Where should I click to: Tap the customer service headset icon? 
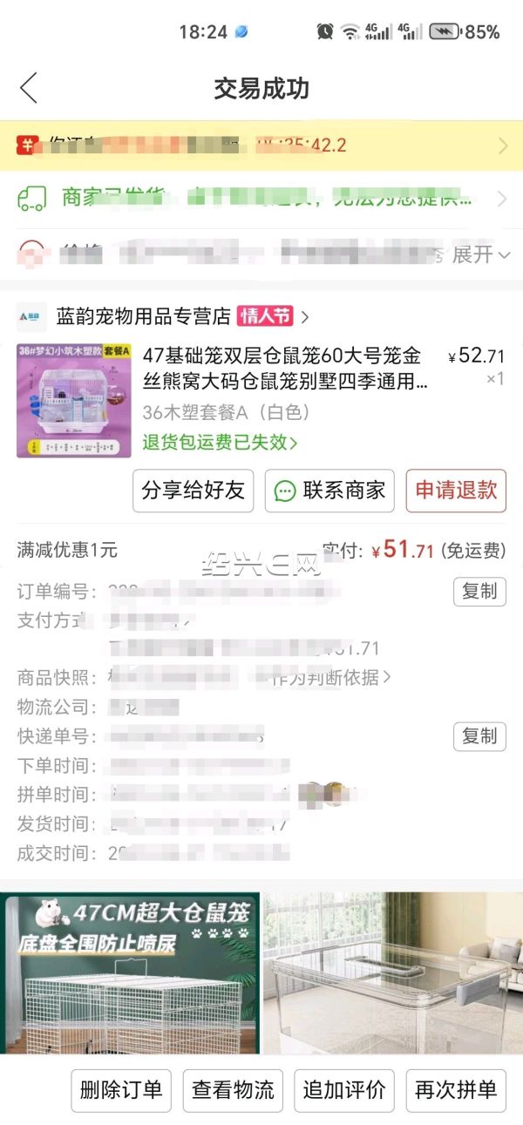pyautogui.click(x=31, y=254)
